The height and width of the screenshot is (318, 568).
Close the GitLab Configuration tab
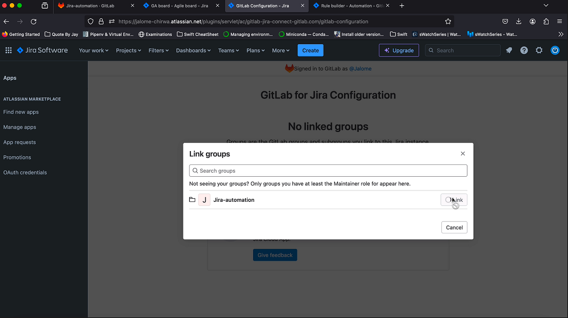point(303,6)
